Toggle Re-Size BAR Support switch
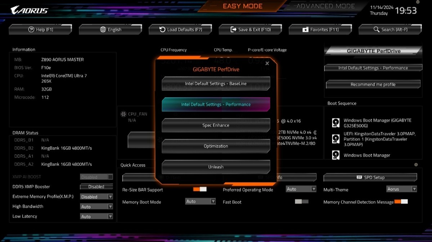The image size is (432, 242). [x=200, y=189]
